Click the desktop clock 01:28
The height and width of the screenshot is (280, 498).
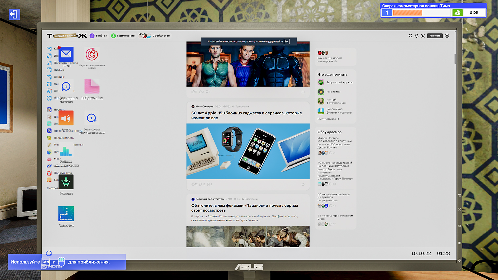tap(443, 253)
